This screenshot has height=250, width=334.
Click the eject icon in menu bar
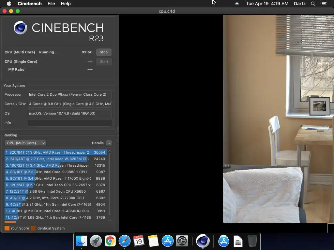[x=237, y=4]
